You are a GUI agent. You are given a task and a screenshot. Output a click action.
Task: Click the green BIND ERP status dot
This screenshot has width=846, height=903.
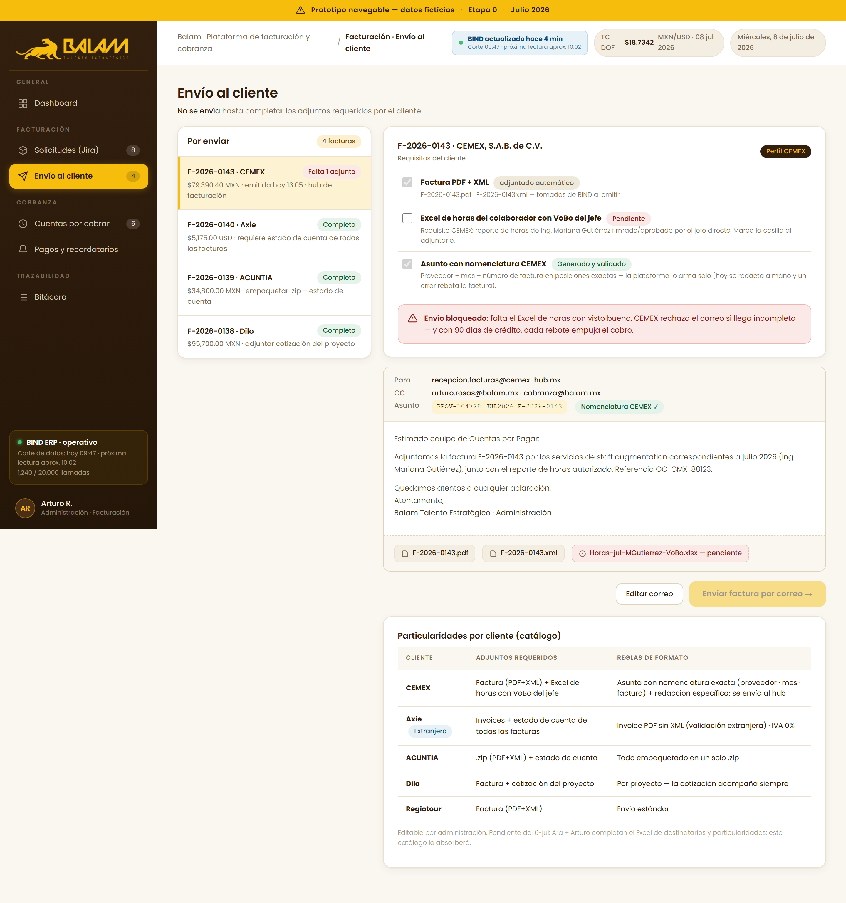pyautogui.click(x=19, y=442)
